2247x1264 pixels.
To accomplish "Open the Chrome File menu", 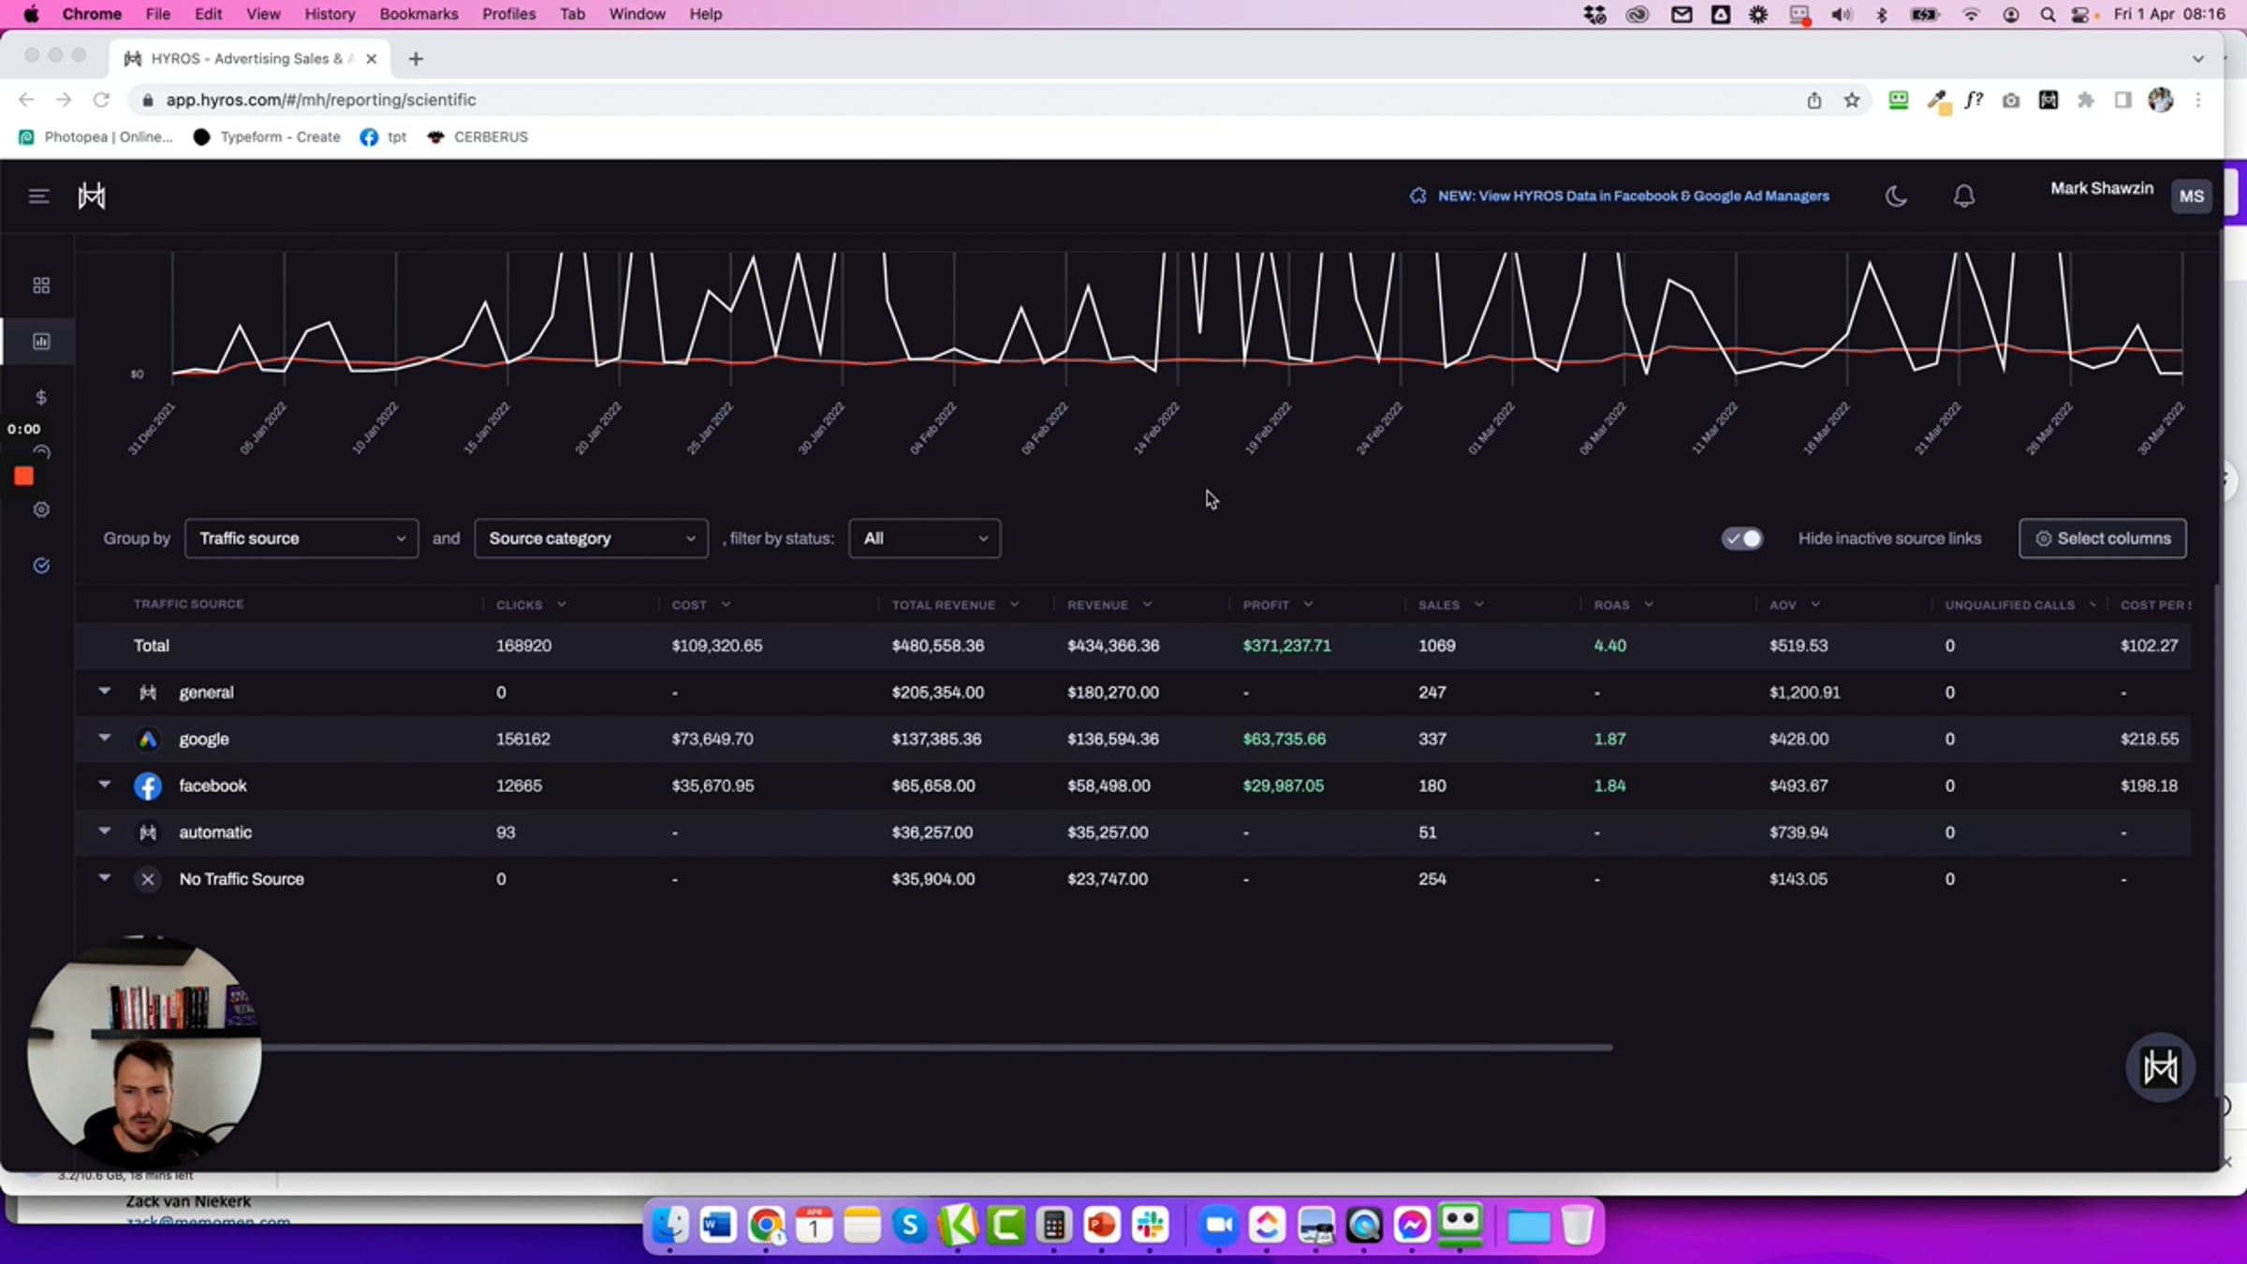I will point(158,14).
